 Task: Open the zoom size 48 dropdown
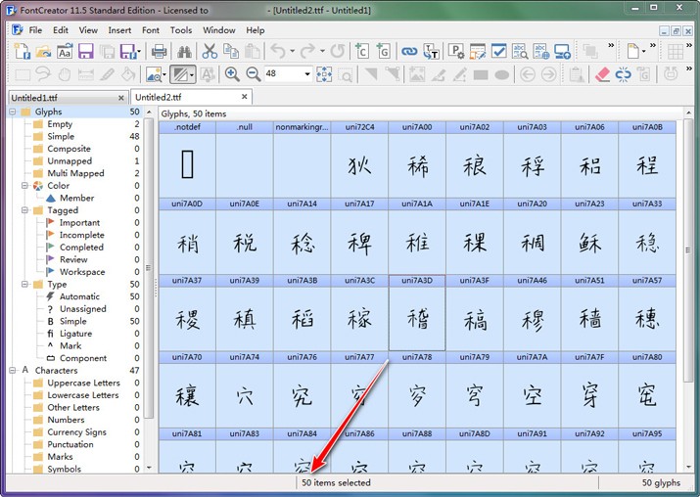pyautogui.click(x=306, y=74)
